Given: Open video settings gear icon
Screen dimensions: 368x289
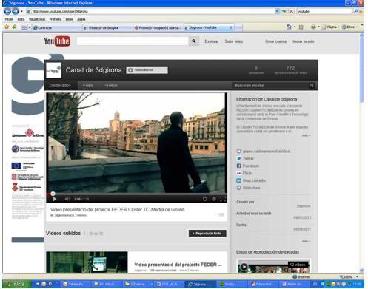Looking at the screenshot, I should pyautogui.click(x=205, y=199).
